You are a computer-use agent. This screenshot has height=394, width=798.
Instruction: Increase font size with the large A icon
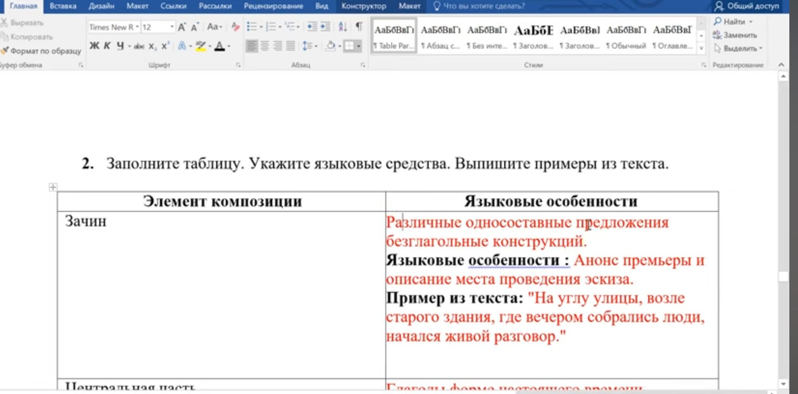point(181,27)
